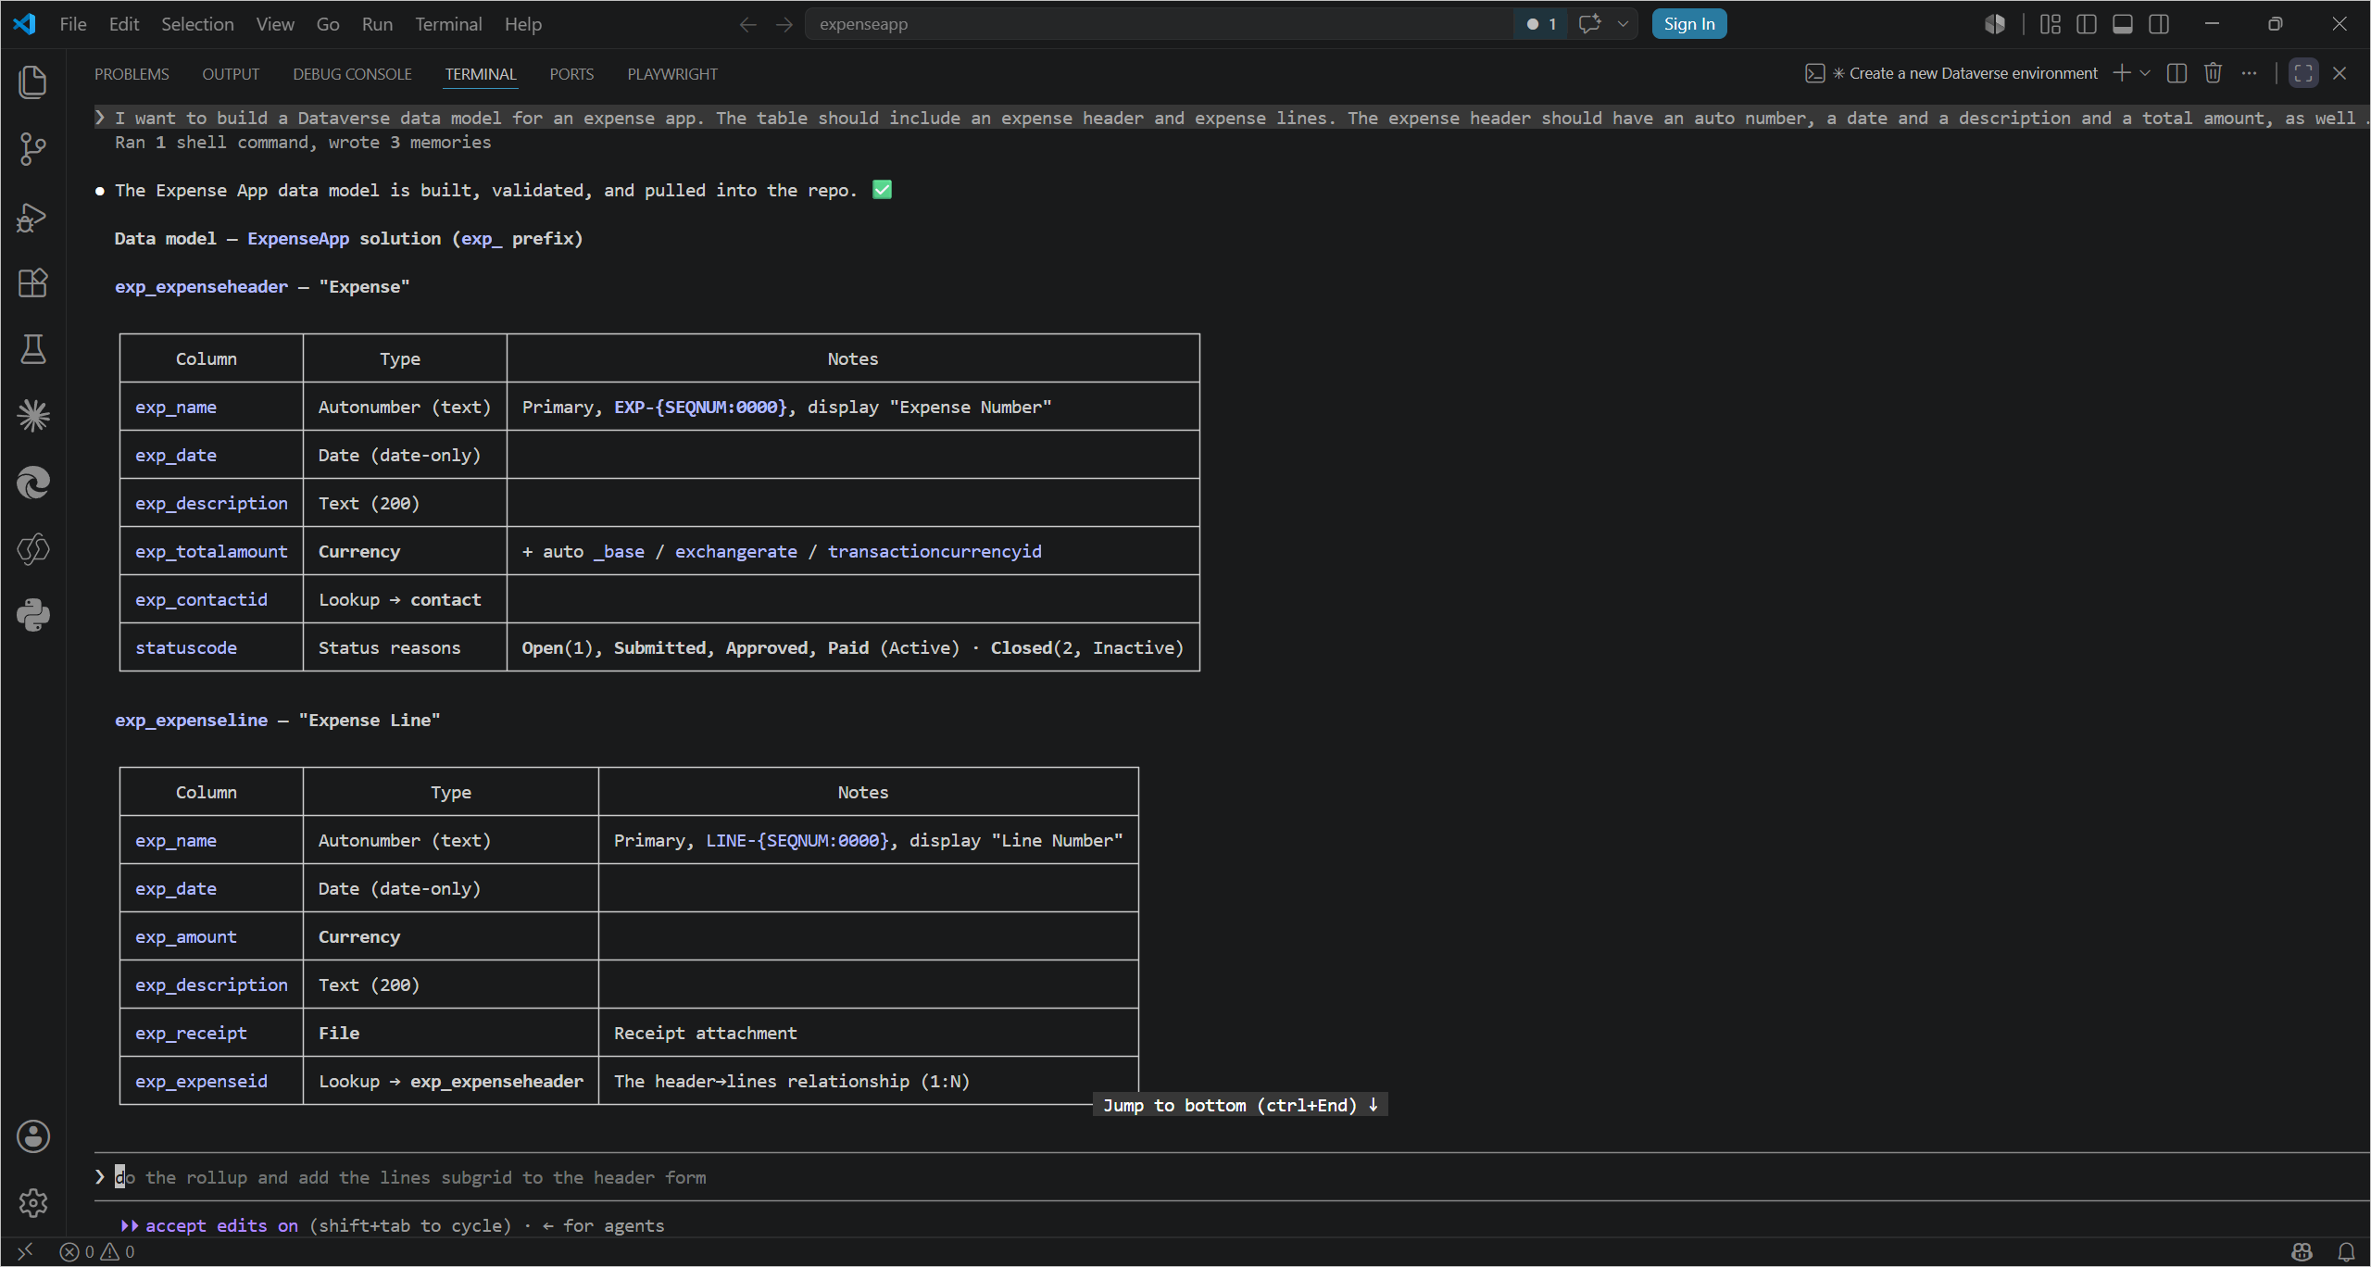Viewport: 2371px width, 1267px height.
Task: Open remote window indicator in status bar
Action: (25, 1252)
